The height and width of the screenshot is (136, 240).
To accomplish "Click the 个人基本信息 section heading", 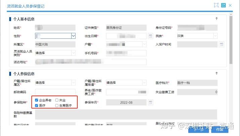I will (24, 19).
